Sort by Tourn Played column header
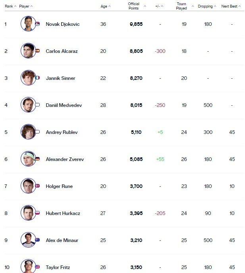This screenshot has height=273, width=245. click(x=184, y=6)
